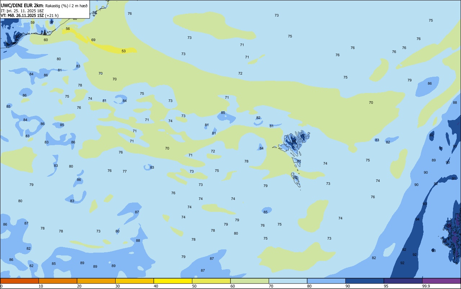Image resolution: width=461 pixels, height=289 pixels.
Task: Click the 70–80 pale blue legend swatch
Action: (x=288, y=281)
